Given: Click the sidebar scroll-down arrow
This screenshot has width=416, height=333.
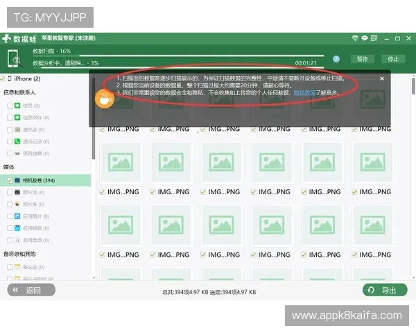Looking at the screenshot, I should coord(94,278).
